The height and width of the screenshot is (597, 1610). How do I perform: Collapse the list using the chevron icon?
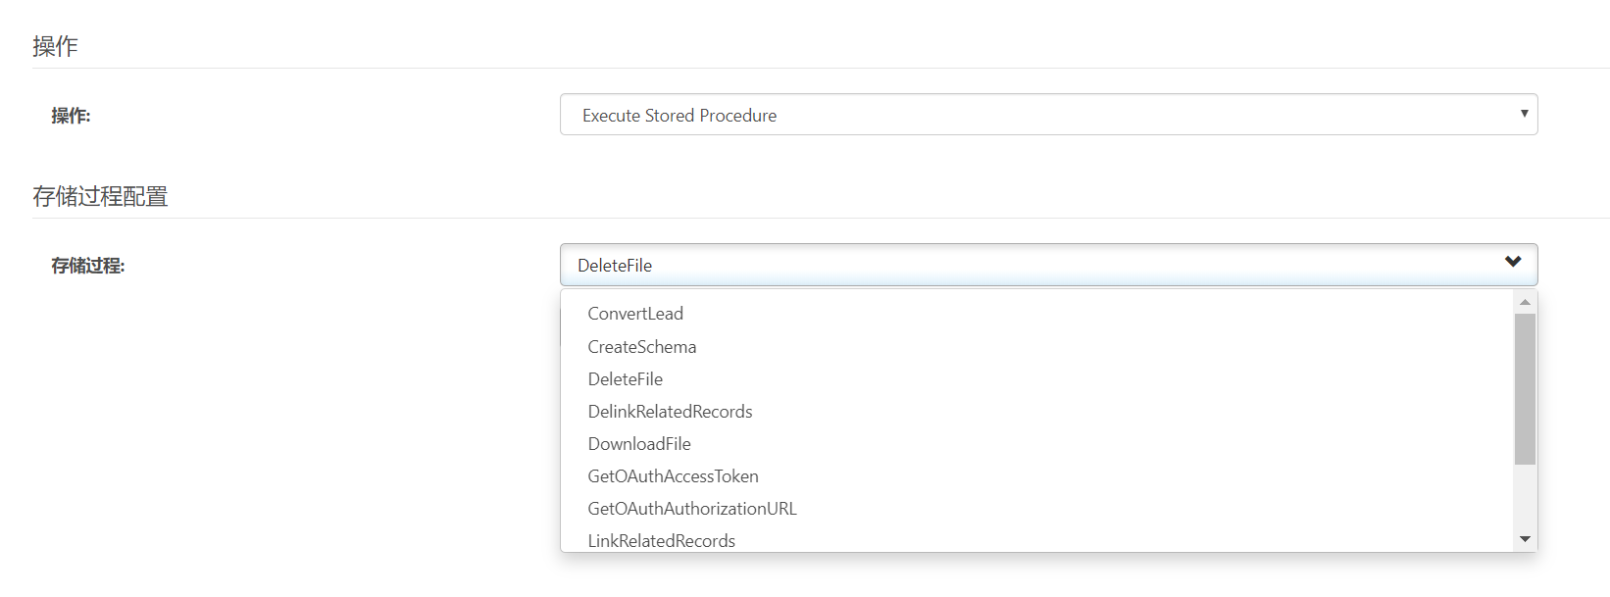1513,262
